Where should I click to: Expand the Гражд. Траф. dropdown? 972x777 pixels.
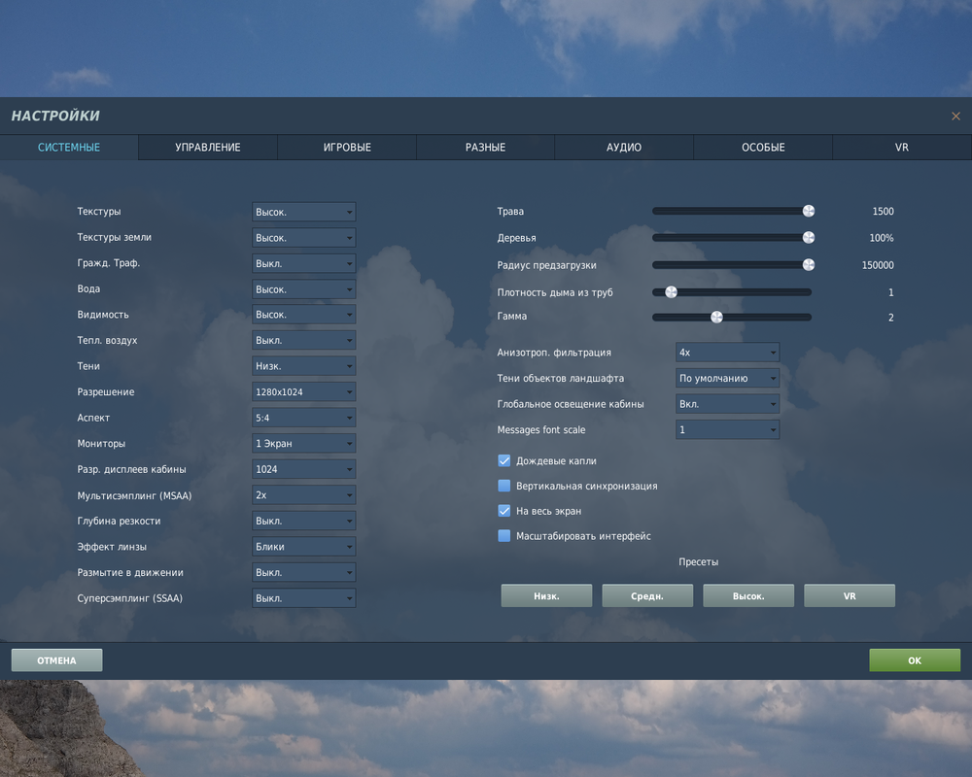[x=303, y=263]
